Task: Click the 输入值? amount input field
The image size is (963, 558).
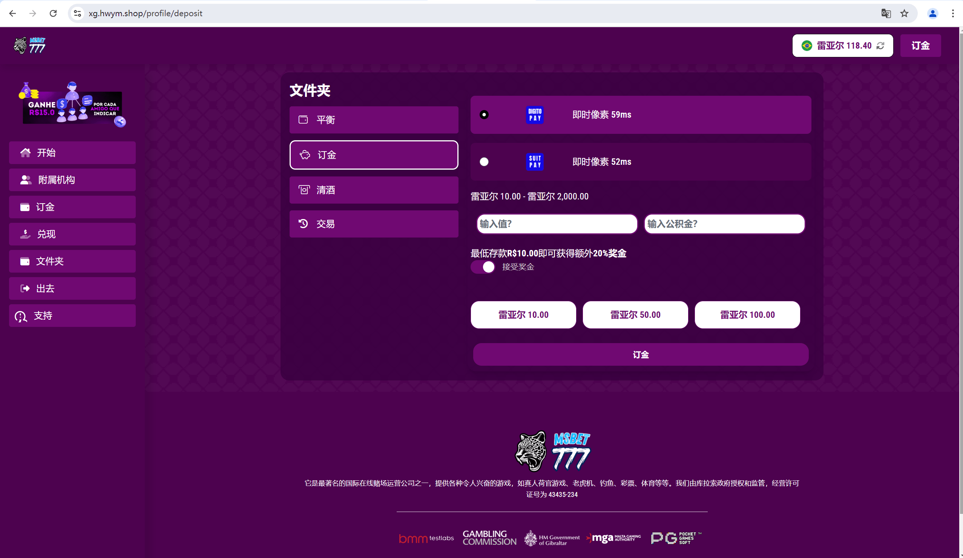Action: [x=557, y=224]
